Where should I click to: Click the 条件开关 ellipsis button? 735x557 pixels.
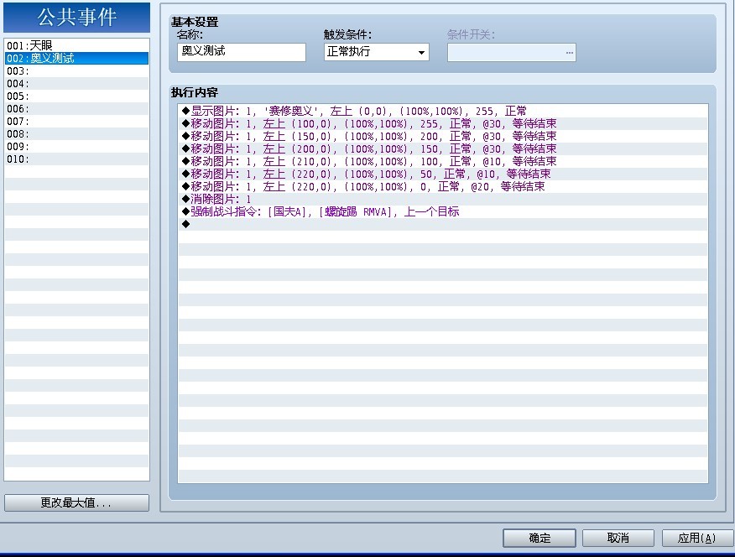[x=569, y=53]
